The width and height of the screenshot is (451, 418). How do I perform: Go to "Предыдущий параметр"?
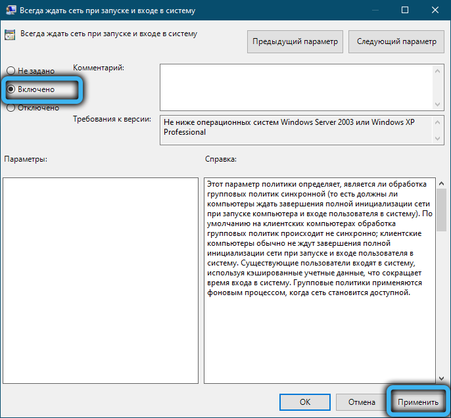click(295, 41)
